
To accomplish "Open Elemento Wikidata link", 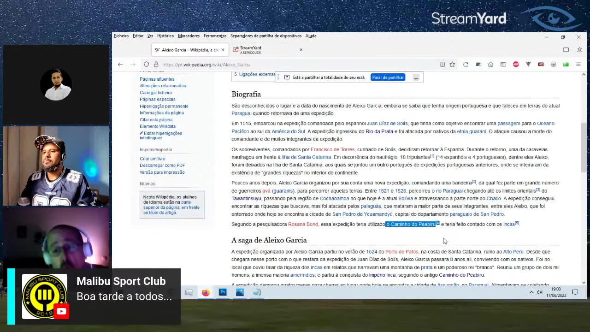I will (158, 126).
